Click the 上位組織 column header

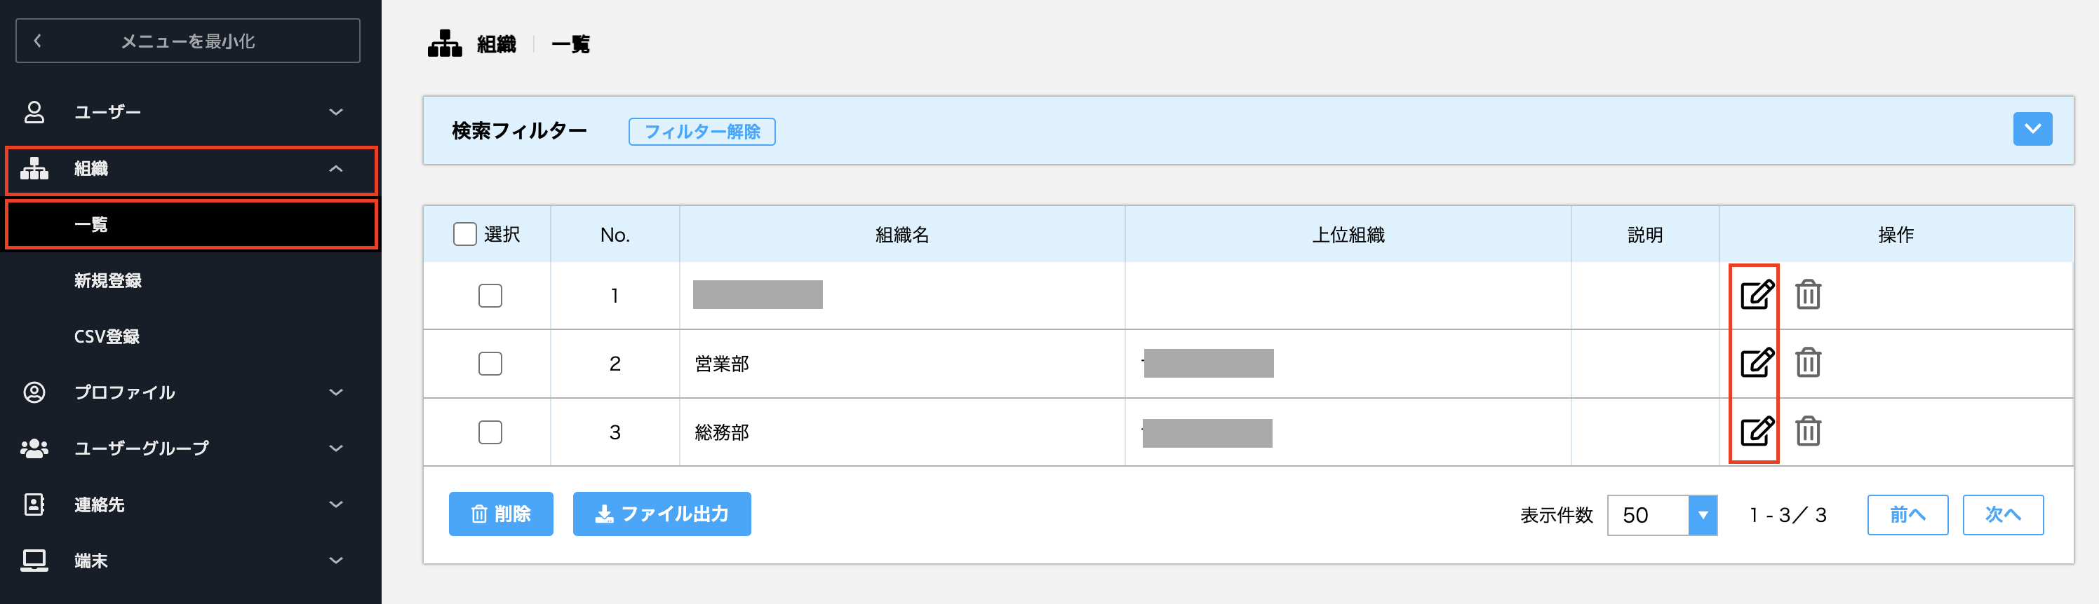(x=1348, y=235)
